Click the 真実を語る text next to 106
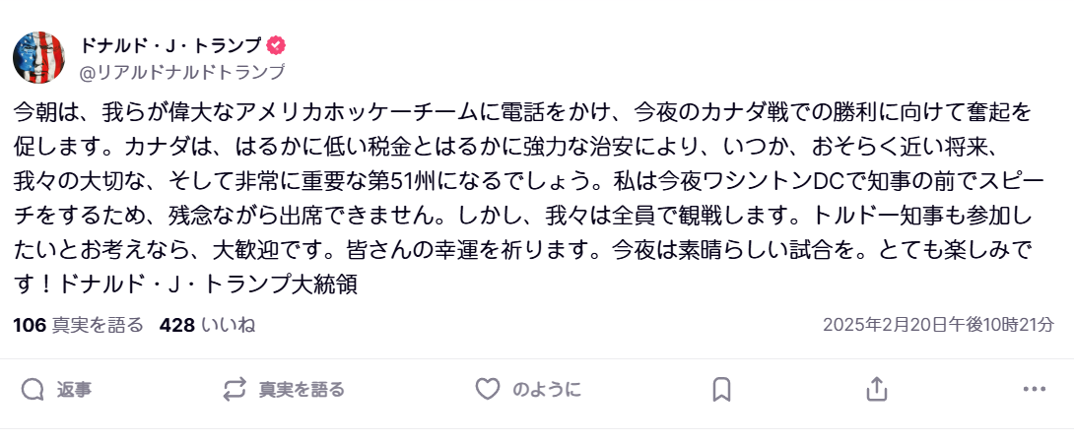 (x=98, y=325)
